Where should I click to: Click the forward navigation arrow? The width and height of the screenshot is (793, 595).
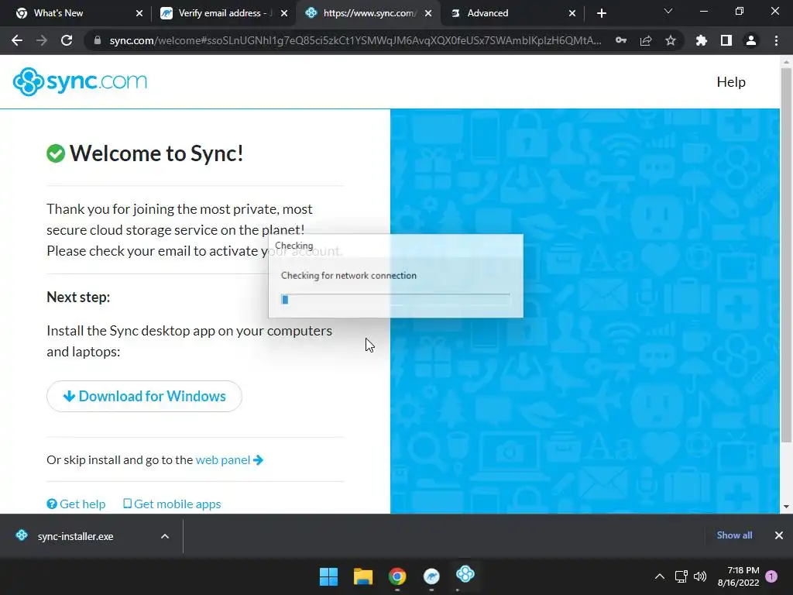[x=42, y=40]
